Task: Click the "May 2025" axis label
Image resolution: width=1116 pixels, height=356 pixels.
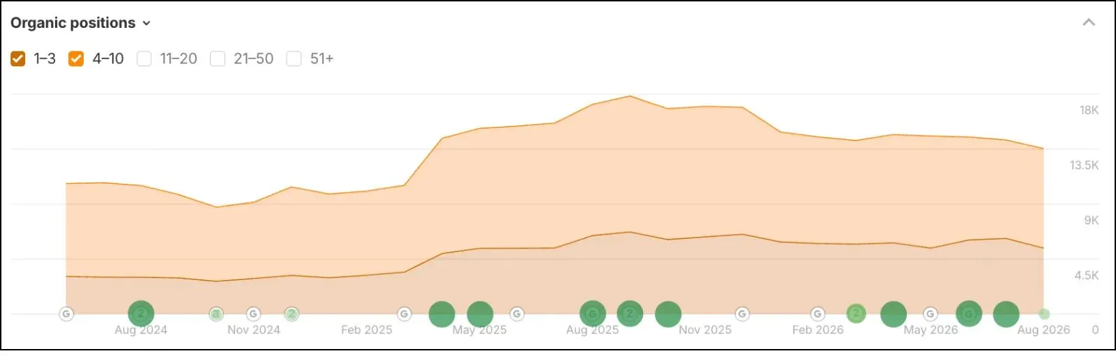Action: [479, 330]
